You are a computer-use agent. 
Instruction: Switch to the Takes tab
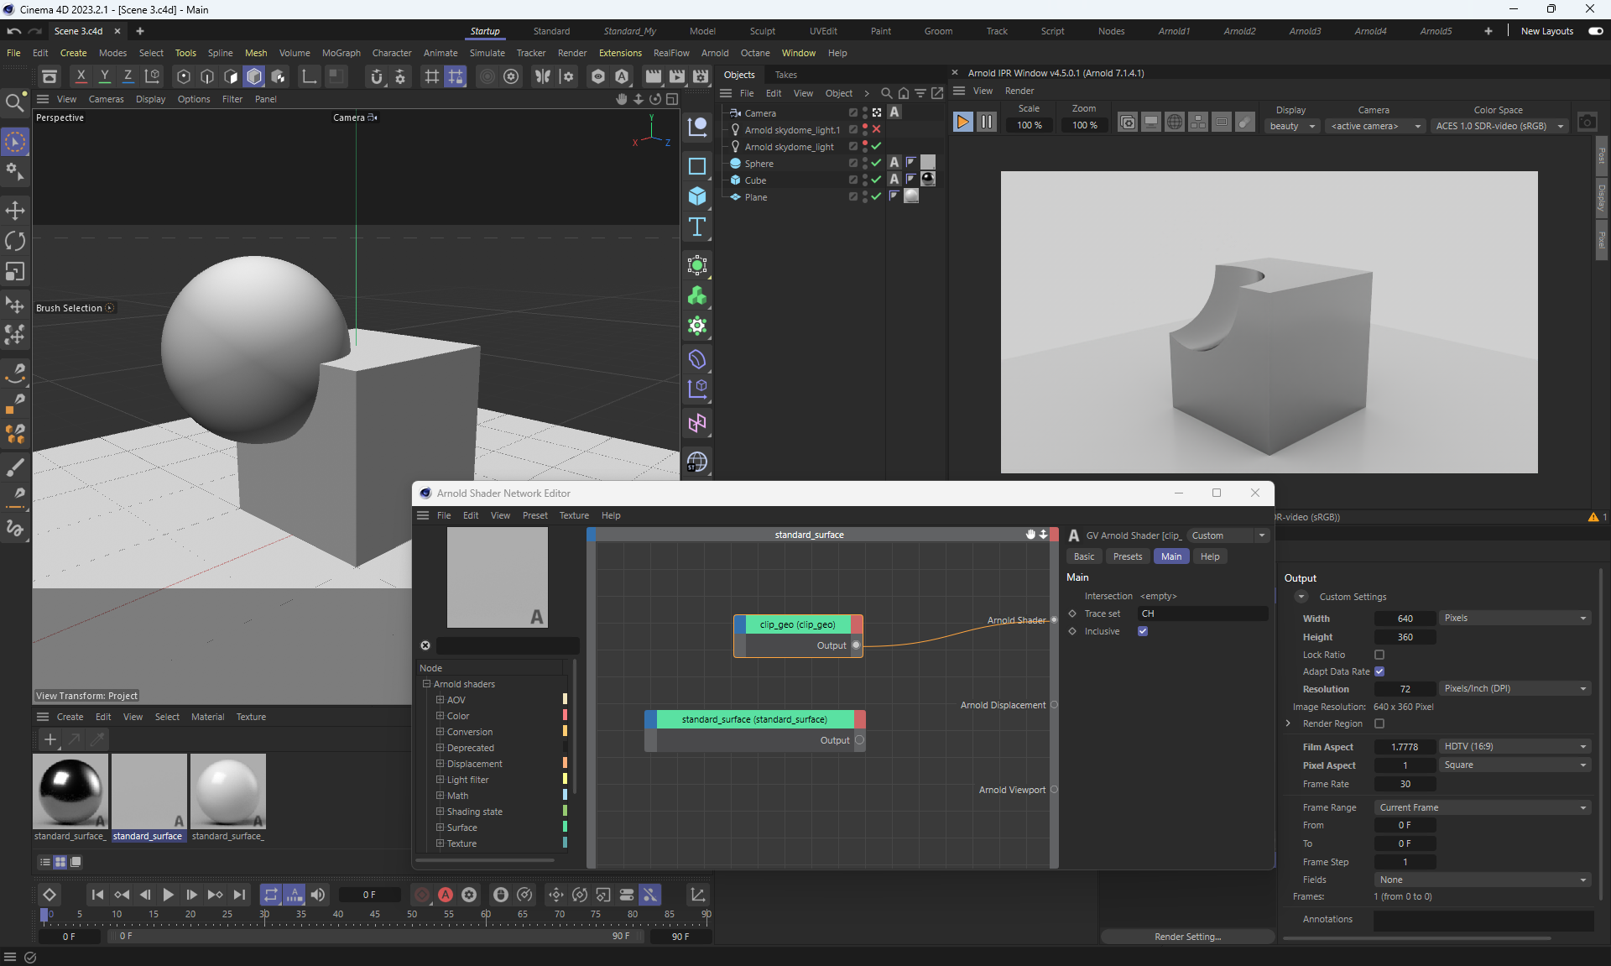point(785,75)
